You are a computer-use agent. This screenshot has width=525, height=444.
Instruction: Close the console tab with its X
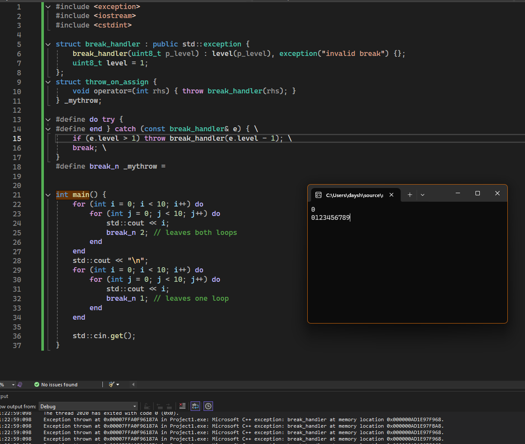coord(391,195)
